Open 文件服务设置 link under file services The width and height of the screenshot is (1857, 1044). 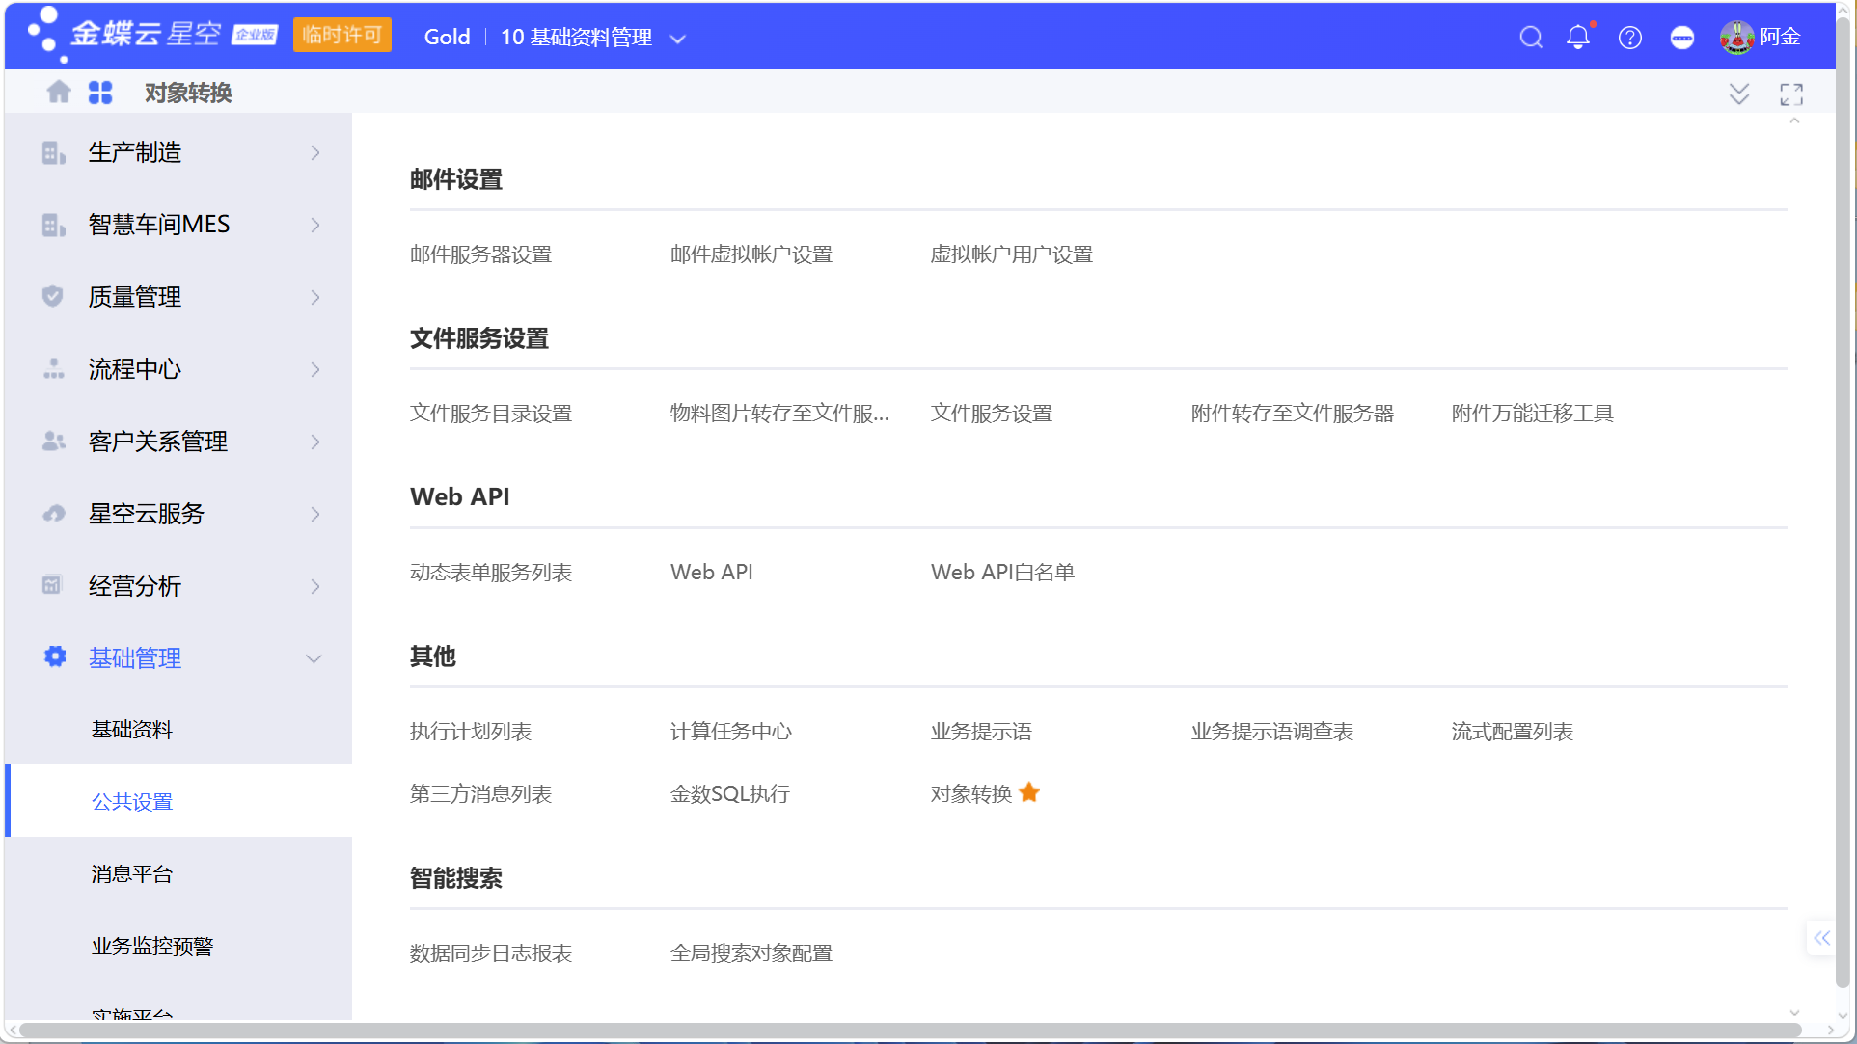point(992,414)
